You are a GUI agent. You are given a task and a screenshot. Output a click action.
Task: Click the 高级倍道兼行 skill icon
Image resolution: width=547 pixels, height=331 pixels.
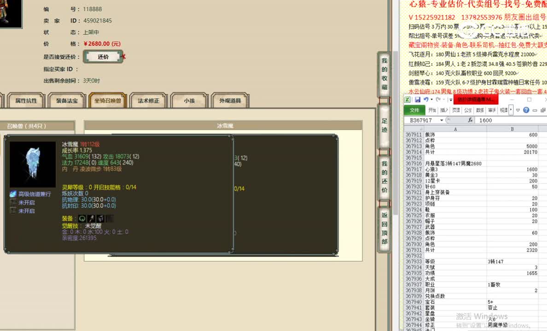coord(13,194)
